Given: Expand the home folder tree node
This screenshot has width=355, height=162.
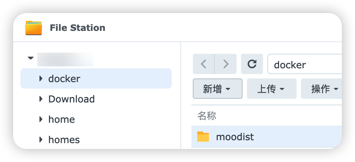Looking at the screenshot, I should [41, 119].
